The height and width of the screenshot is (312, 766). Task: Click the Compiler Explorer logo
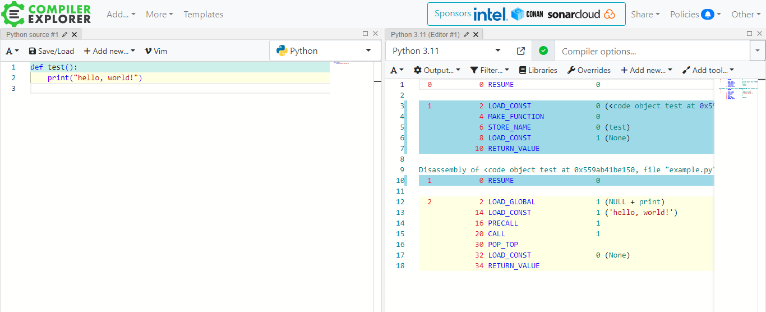tap(46, 14)
